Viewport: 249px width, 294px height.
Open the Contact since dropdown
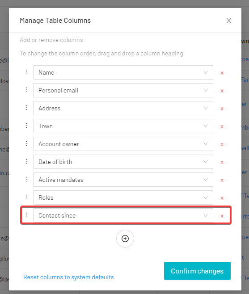[x=123, y=215]
